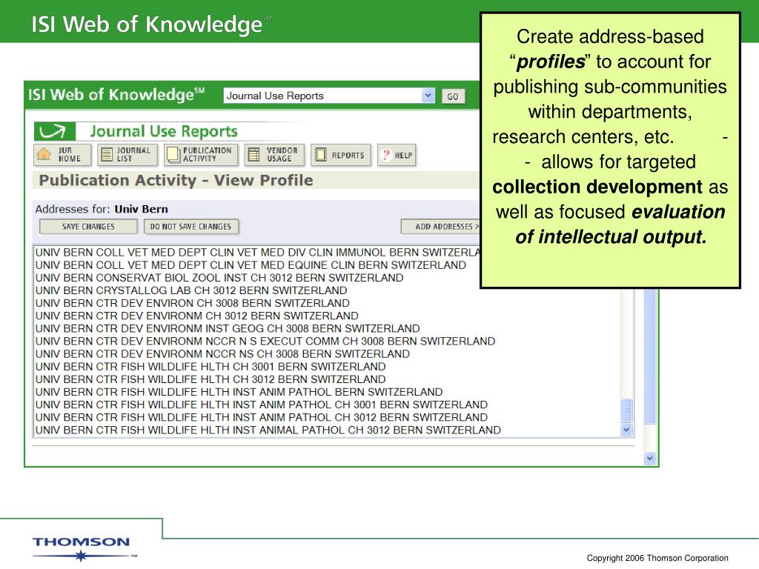Click the Save Changes button
Image resolution: width=759 pixels, height=569 pixels.
[88, 227]
